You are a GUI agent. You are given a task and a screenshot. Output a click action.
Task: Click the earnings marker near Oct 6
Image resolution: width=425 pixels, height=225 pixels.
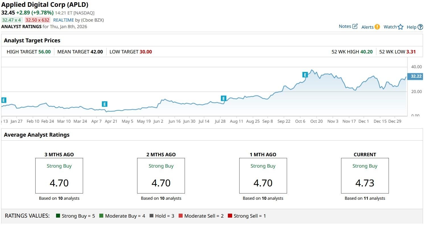pyautogui.click(x=305, y=75)
